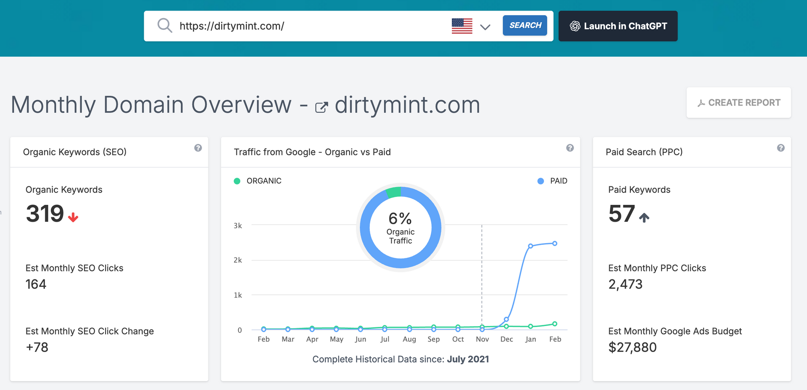This screenshot has width=807, height=390.
Task: Toggle the ORGANIC legend series
Action: click(258, 181)
